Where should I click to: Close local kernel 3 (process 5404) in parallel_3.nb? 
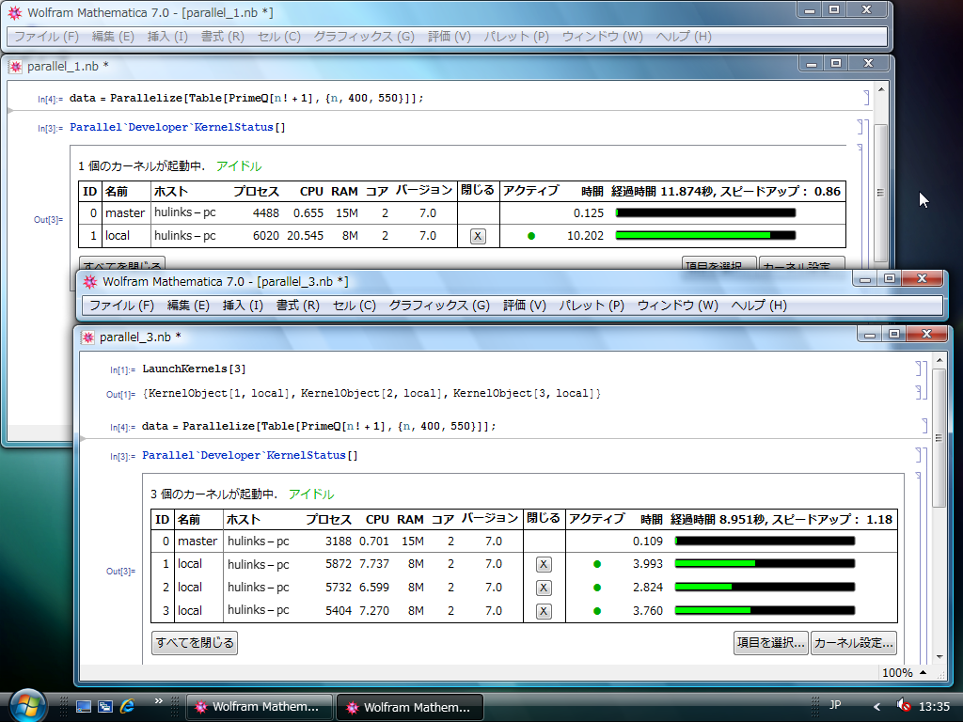[x=544, y=611]
